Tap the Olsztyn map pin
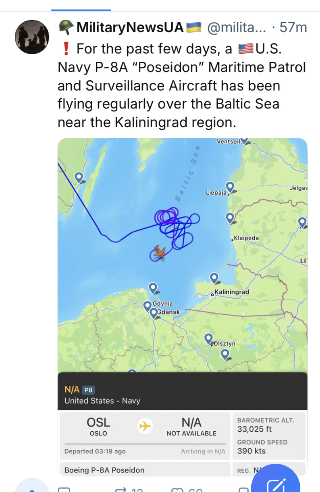Screen dimensions: 320x492 [x=209, y=338]
